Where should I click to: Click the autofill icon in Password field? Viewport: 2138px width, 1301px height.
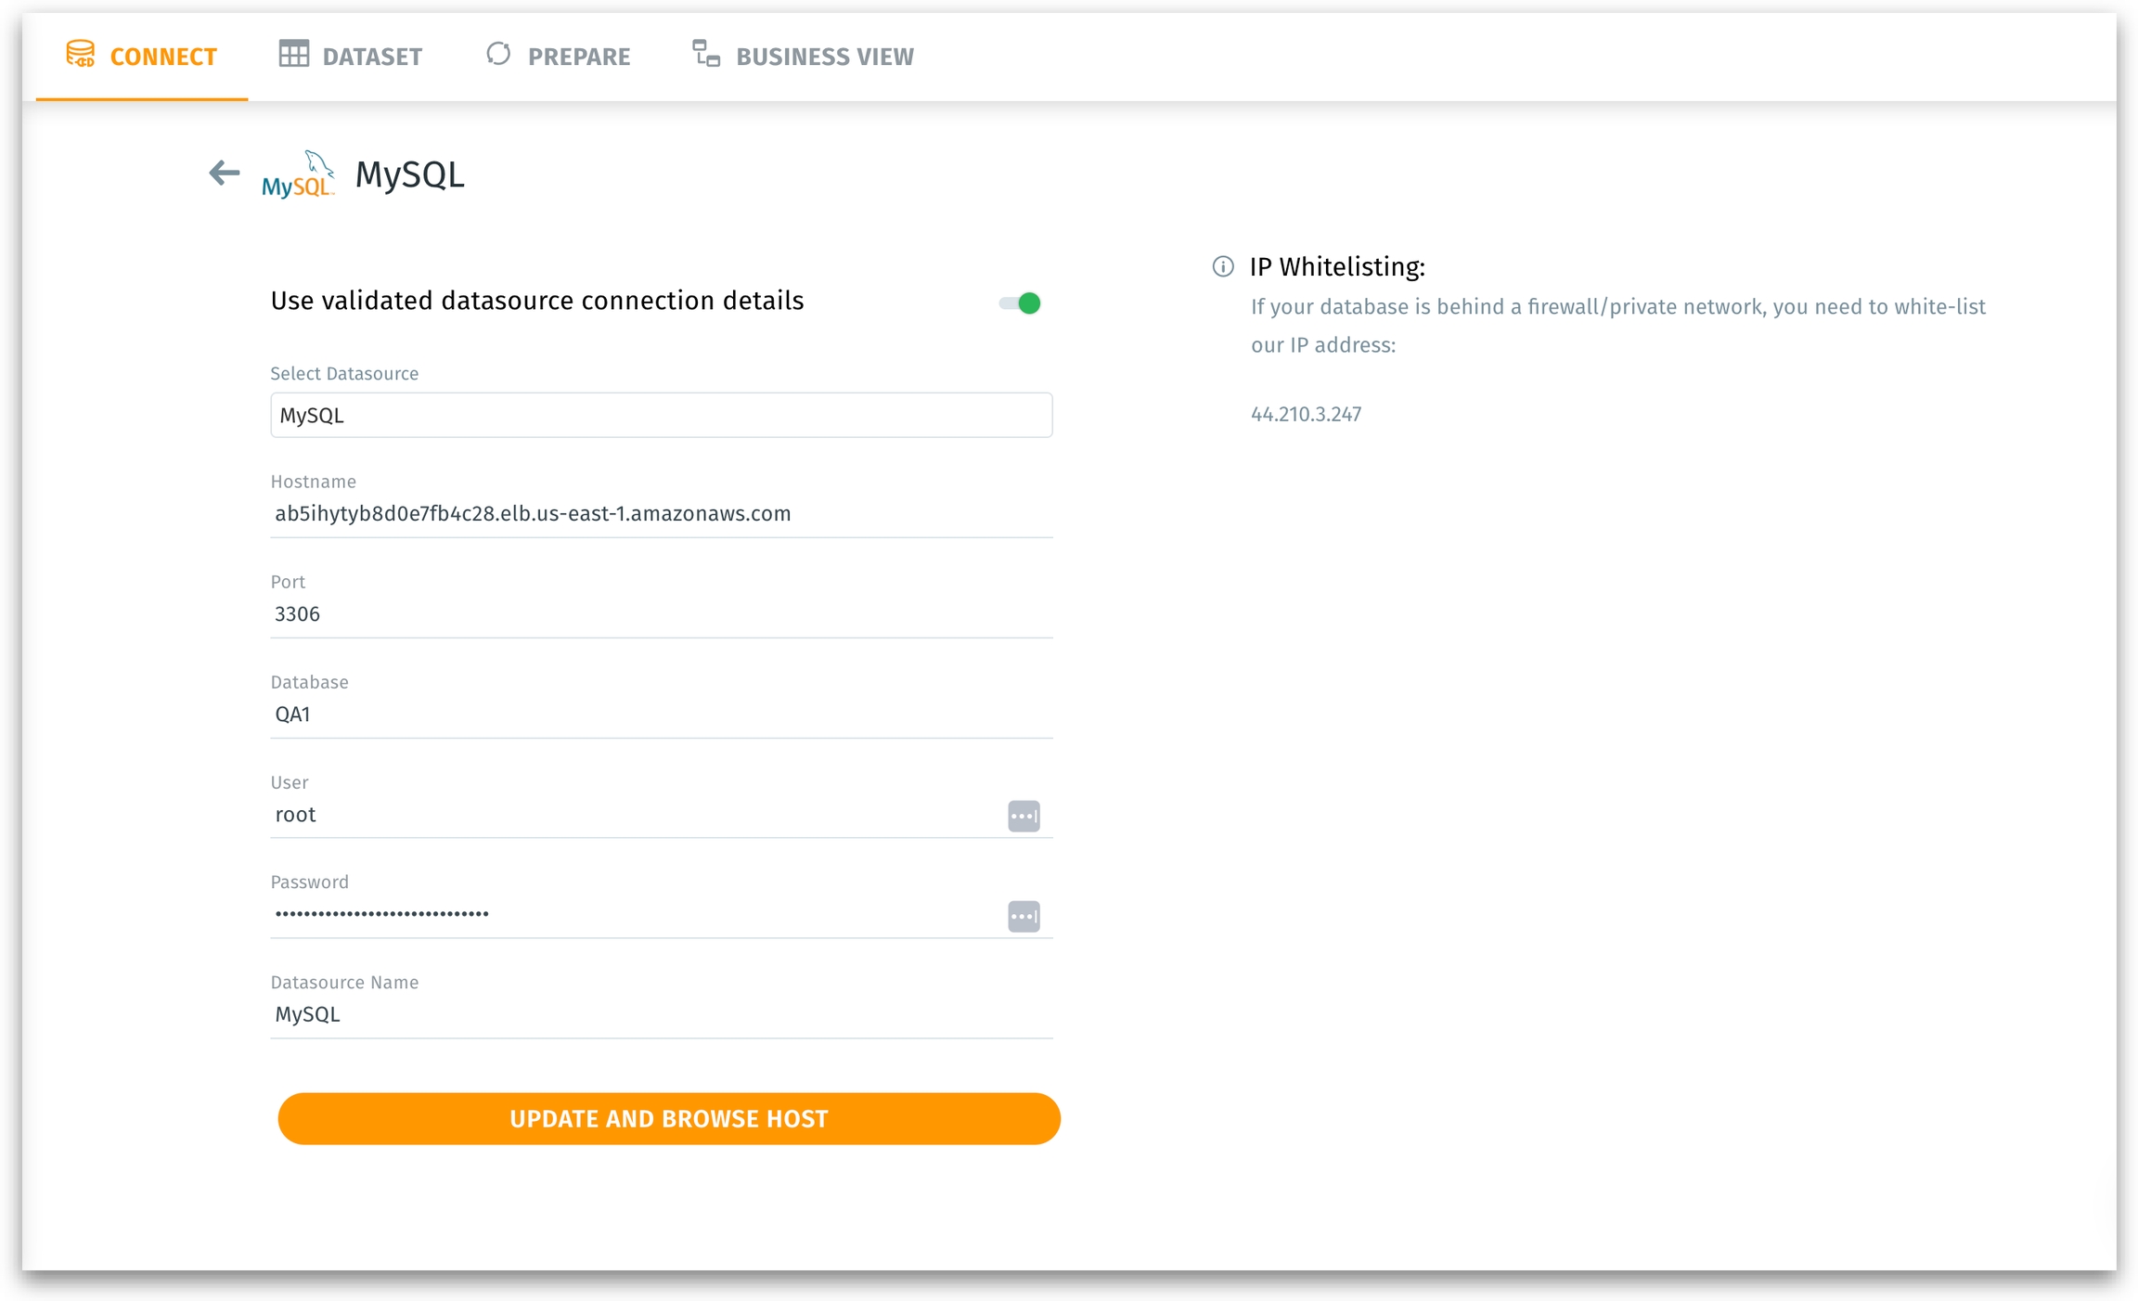(x=1023, y=916)
